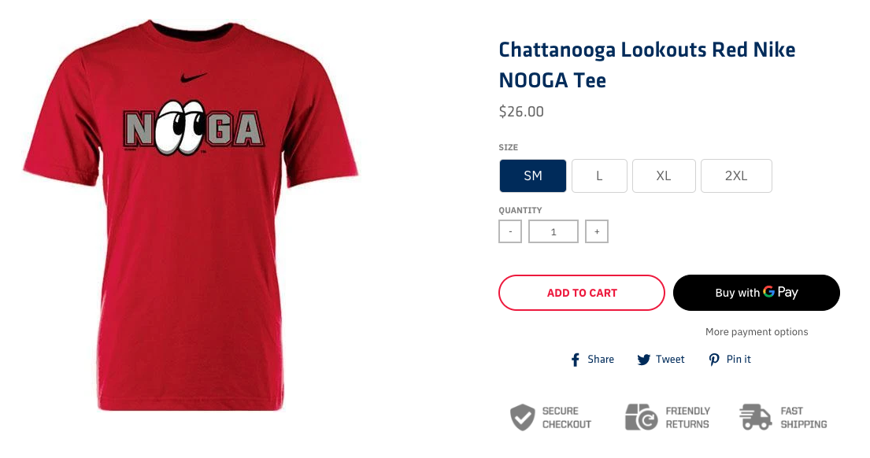Click the Twitter bird icon

point(643,360)
